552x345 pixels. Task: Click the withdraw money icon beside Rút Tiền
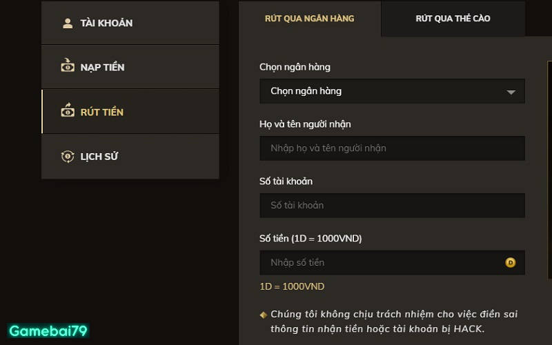pos(68,111)
